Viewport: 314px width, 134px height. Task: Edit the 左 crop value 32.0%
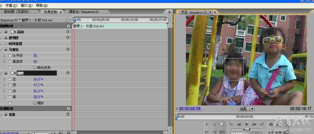[x=38, y=79]
